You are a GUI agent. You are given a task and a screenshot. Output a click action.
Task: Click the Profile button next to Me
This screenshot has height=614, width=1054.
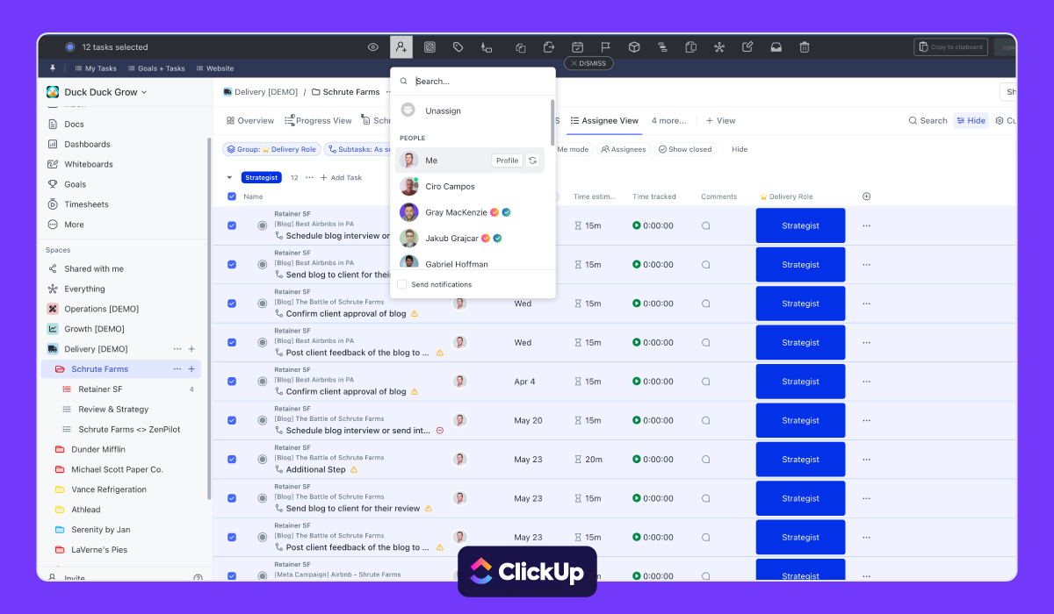pyautogui.click(x=507, y=161)
